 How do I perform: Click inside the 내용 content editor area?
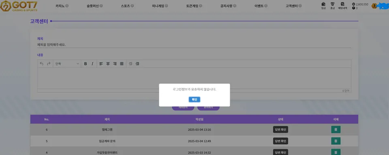tap(194, 78)
